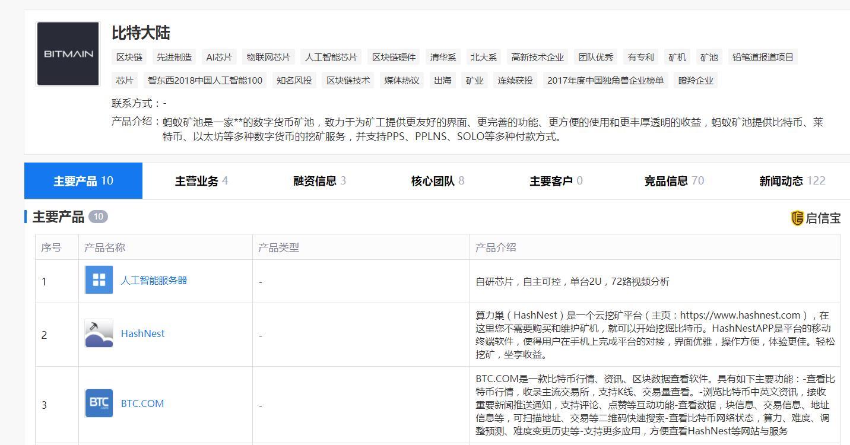Click the 瞪羚企业 tag
Screen dimensions: 850x445
[696, 80]
